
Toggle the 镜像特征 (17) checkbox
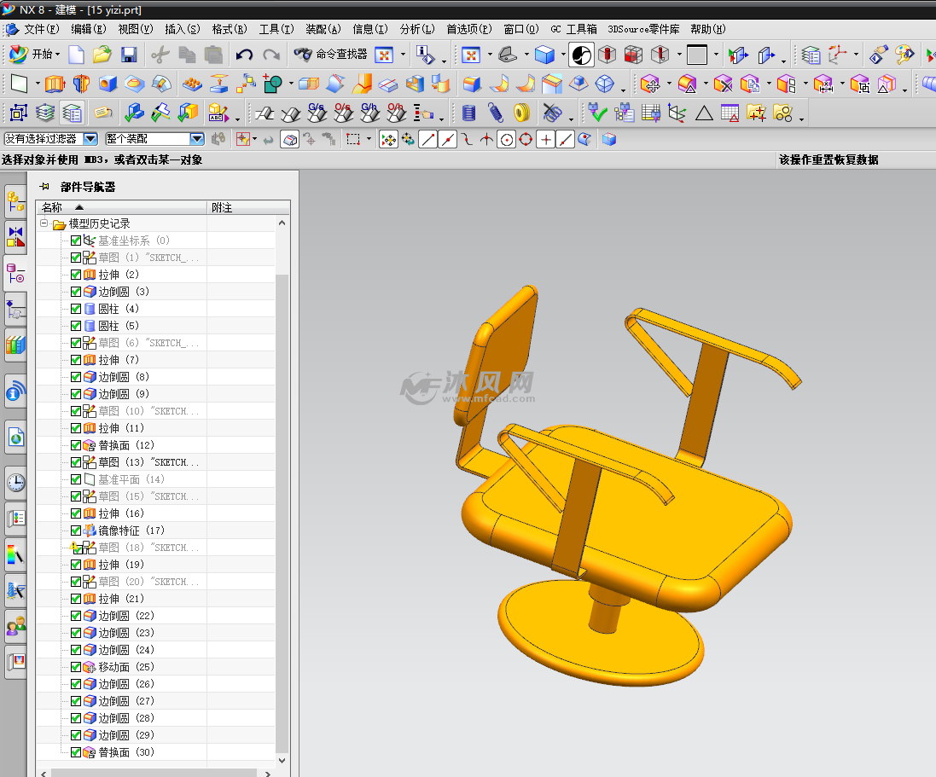point(76,531)
